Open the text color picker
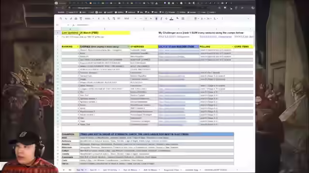Image resolution: width=309 pixels, height=173 pixels. point(171,18)
